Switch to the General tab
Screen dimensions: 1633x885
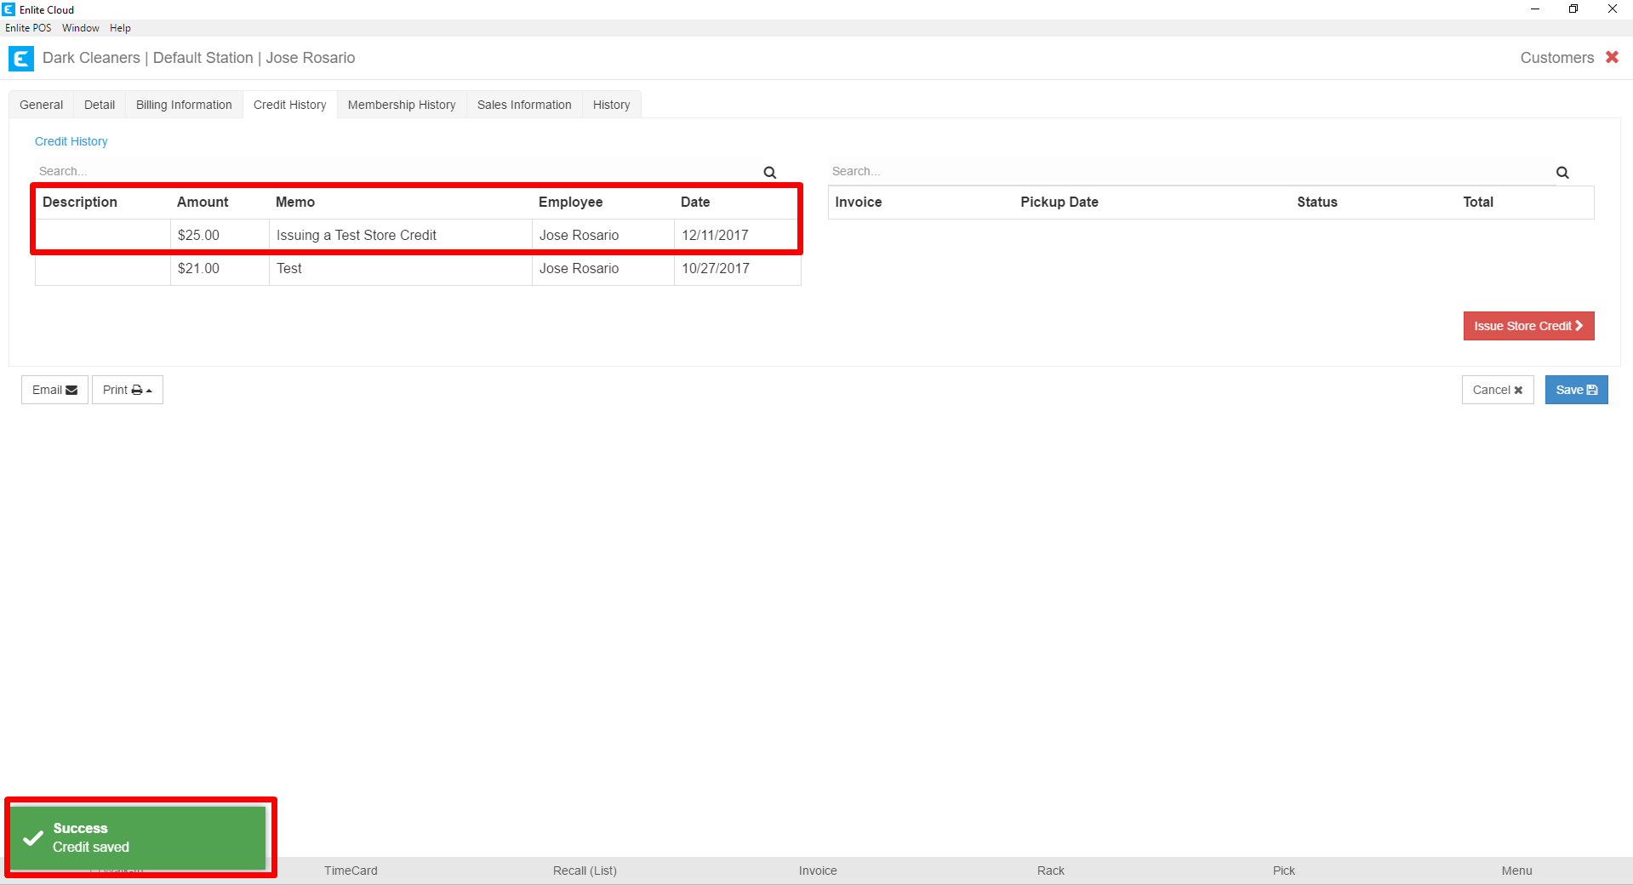pos(42,105)
